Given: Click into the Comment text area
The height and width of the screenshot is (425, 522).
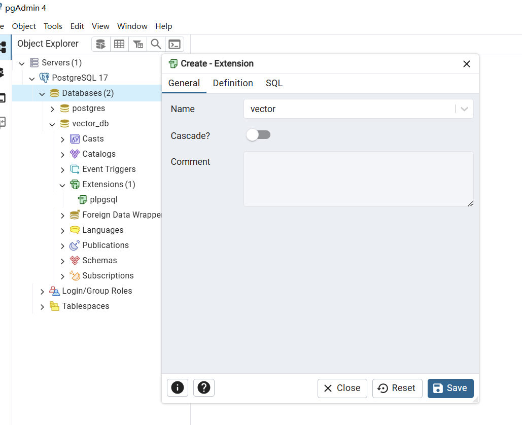Looking at the screenshot, I should (359, 179).
